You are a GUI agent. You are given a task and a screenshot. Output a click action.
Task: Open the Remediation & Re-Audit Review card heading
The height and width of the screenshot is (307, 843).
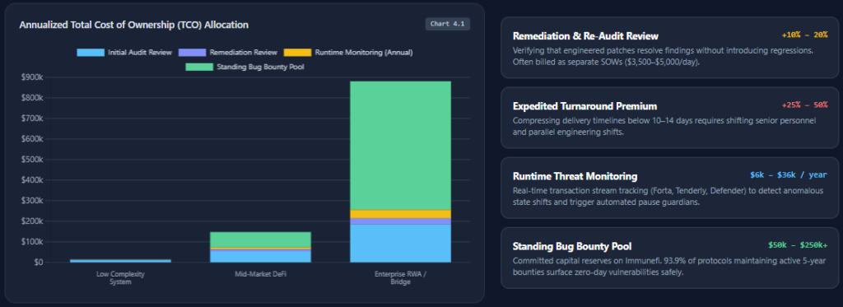point(585,36)
